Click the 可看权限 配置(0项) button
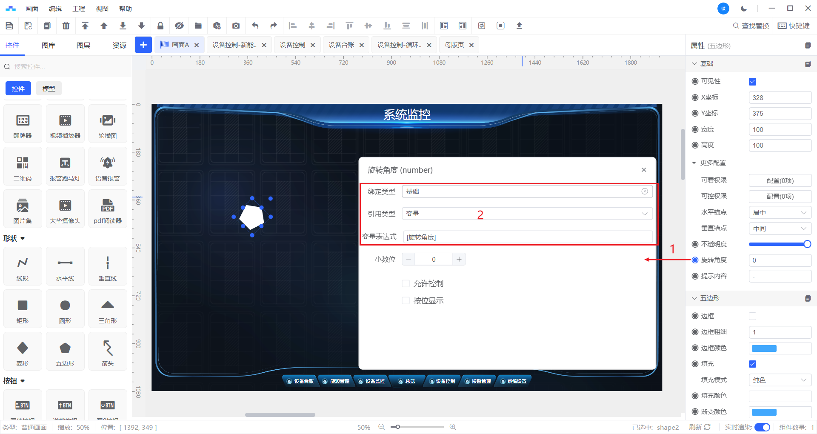The image size is (817, 434). (x=780, y=180)
